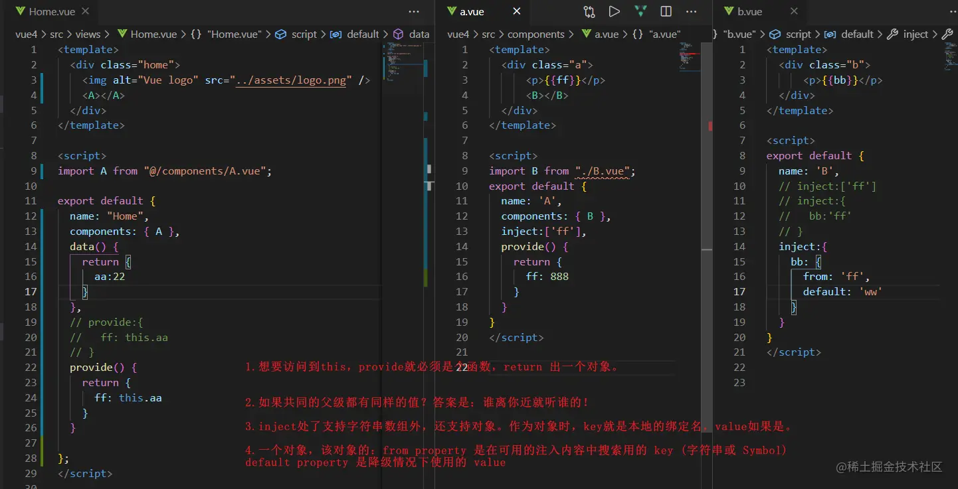Click the Vue file icon on the Home.vue tab
The image size is (958, 489).
pyautogui.click(x=20, y=11)
